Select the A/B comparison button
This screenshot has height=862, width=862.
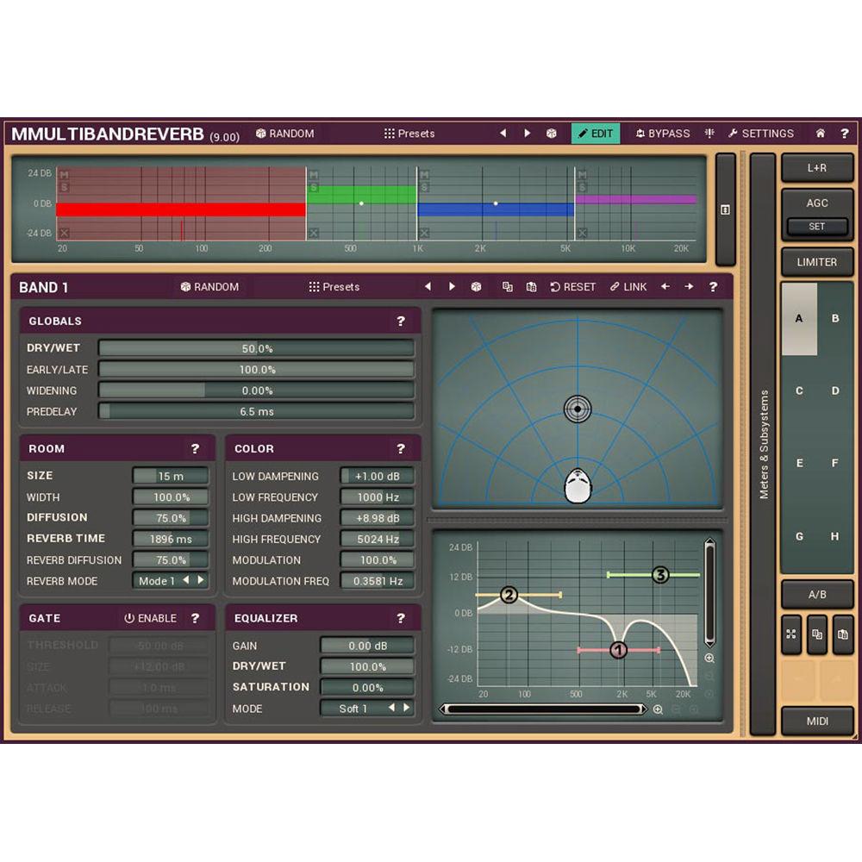tap(817, 594)
